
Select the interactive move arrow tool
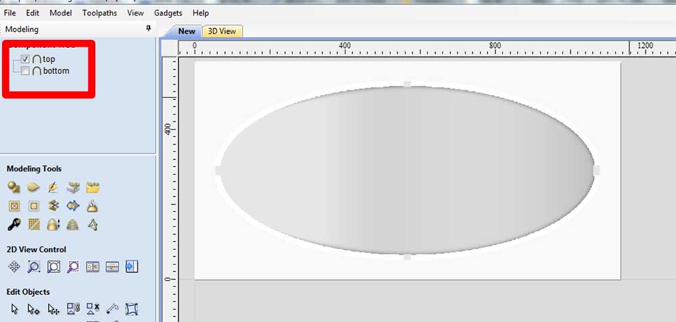(53, 308)
